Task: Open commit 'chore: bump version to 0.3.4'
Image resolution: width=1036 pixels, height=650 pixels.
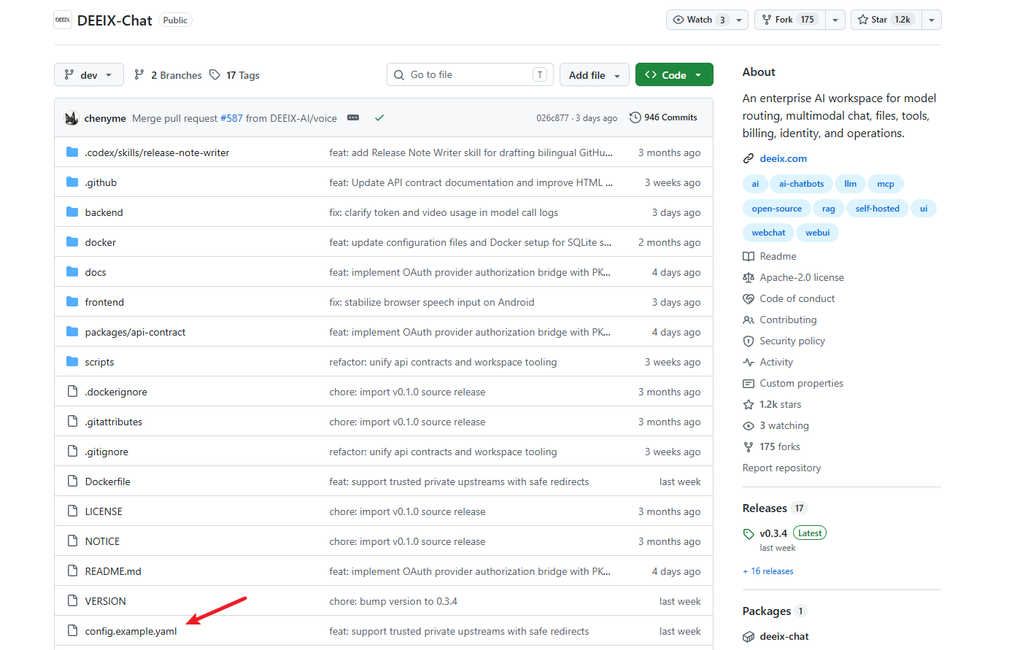Action: tap(393, 601)
